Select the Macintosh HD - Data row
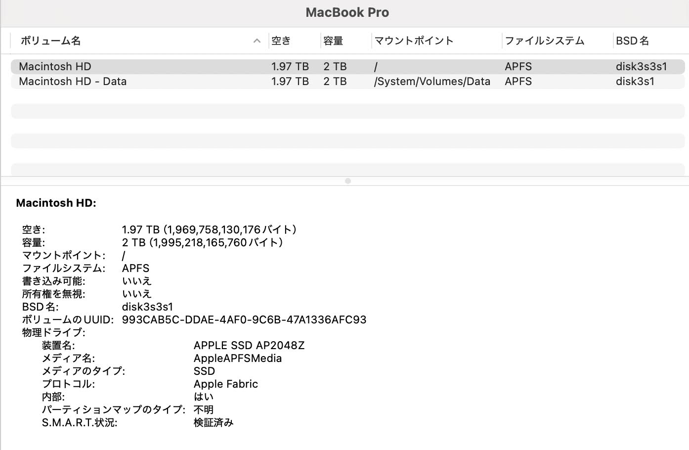Viewport: 689px width, 450px height. (73, 82)
